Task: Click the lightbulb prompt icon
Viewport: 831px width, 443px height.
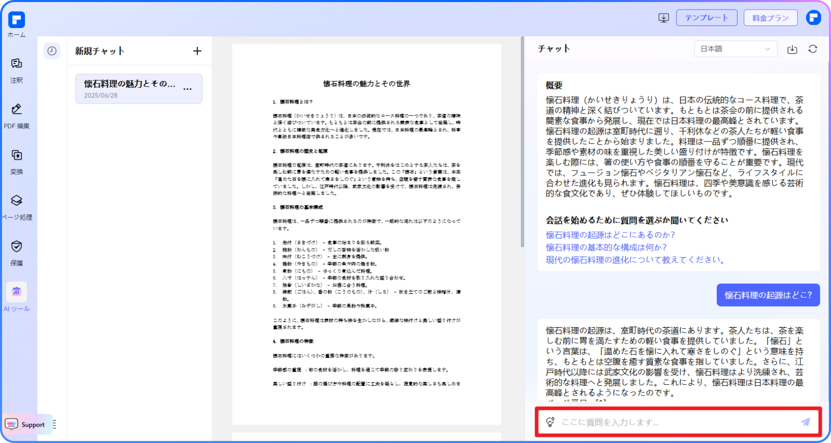Action: tap(550, 422)
